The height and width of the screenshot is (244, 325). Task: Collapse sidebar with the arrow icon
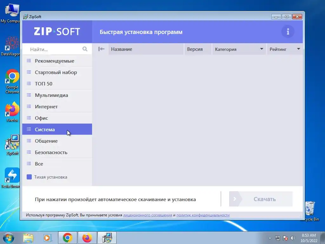[101, 49]
